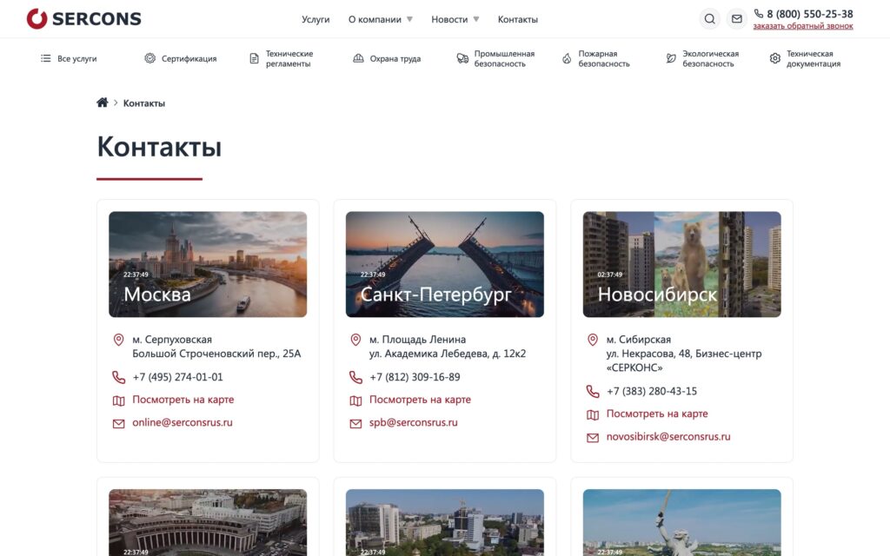
Task: Click the list icon beside Все услуги
Action: (45, 58)
